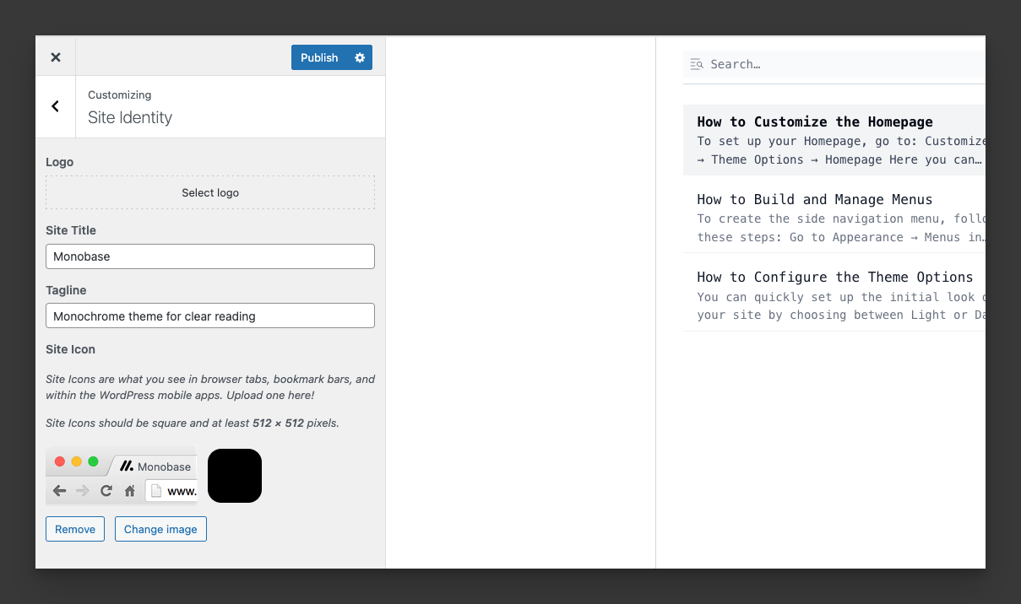
Task: Select "How to Configure the Theme Options"
Action: pyautogui.click(x=835, y=278)
